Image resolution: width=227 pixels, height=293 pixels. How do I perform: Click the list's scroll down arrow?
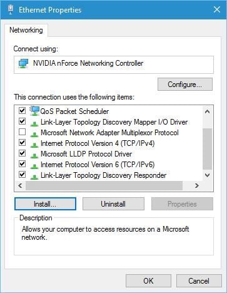[207, 175]
